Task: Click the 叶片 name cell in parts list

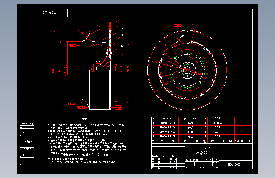Action: [x=191, y=128]
